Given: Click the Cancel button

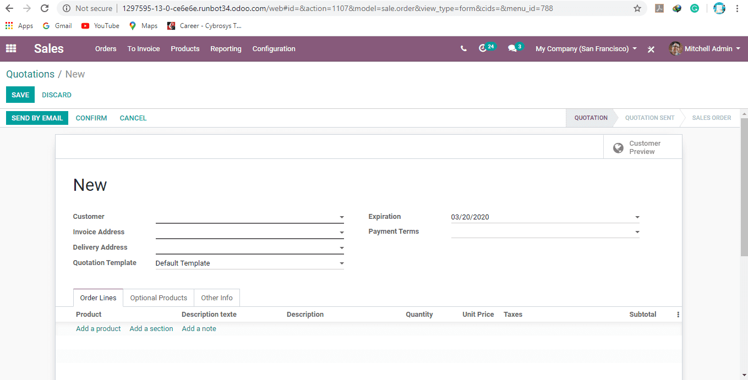Looking at the screenshot, I should pyautogui.click(x=133, y=118).
